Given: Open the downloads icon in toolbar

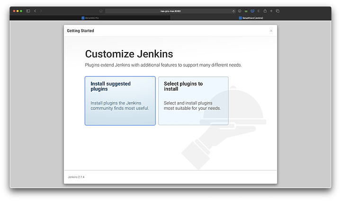Looking at the screenshot, I should click(240, 11).
